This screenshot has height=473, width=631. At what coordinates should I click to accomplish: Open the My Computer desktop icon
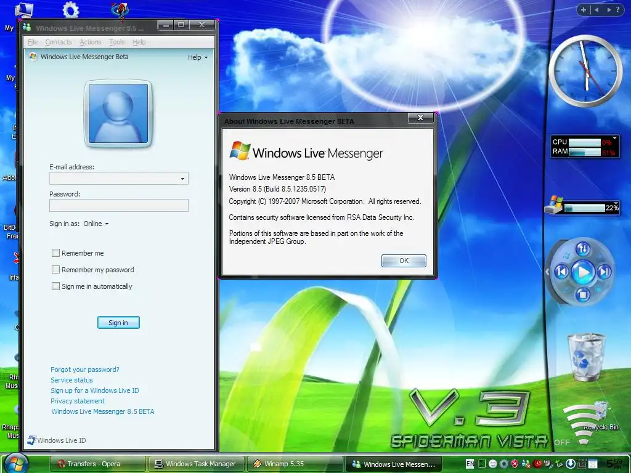click(24, 9)
